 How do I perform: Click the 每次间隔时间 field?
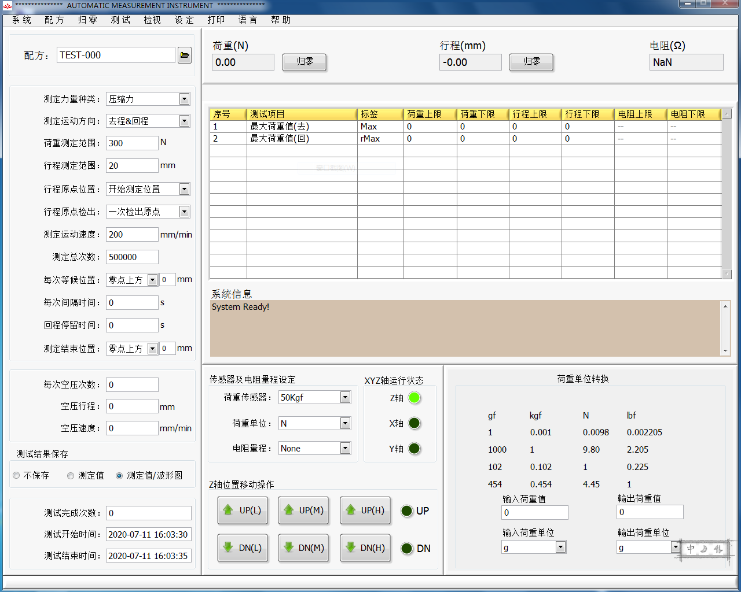pos(132,302)
